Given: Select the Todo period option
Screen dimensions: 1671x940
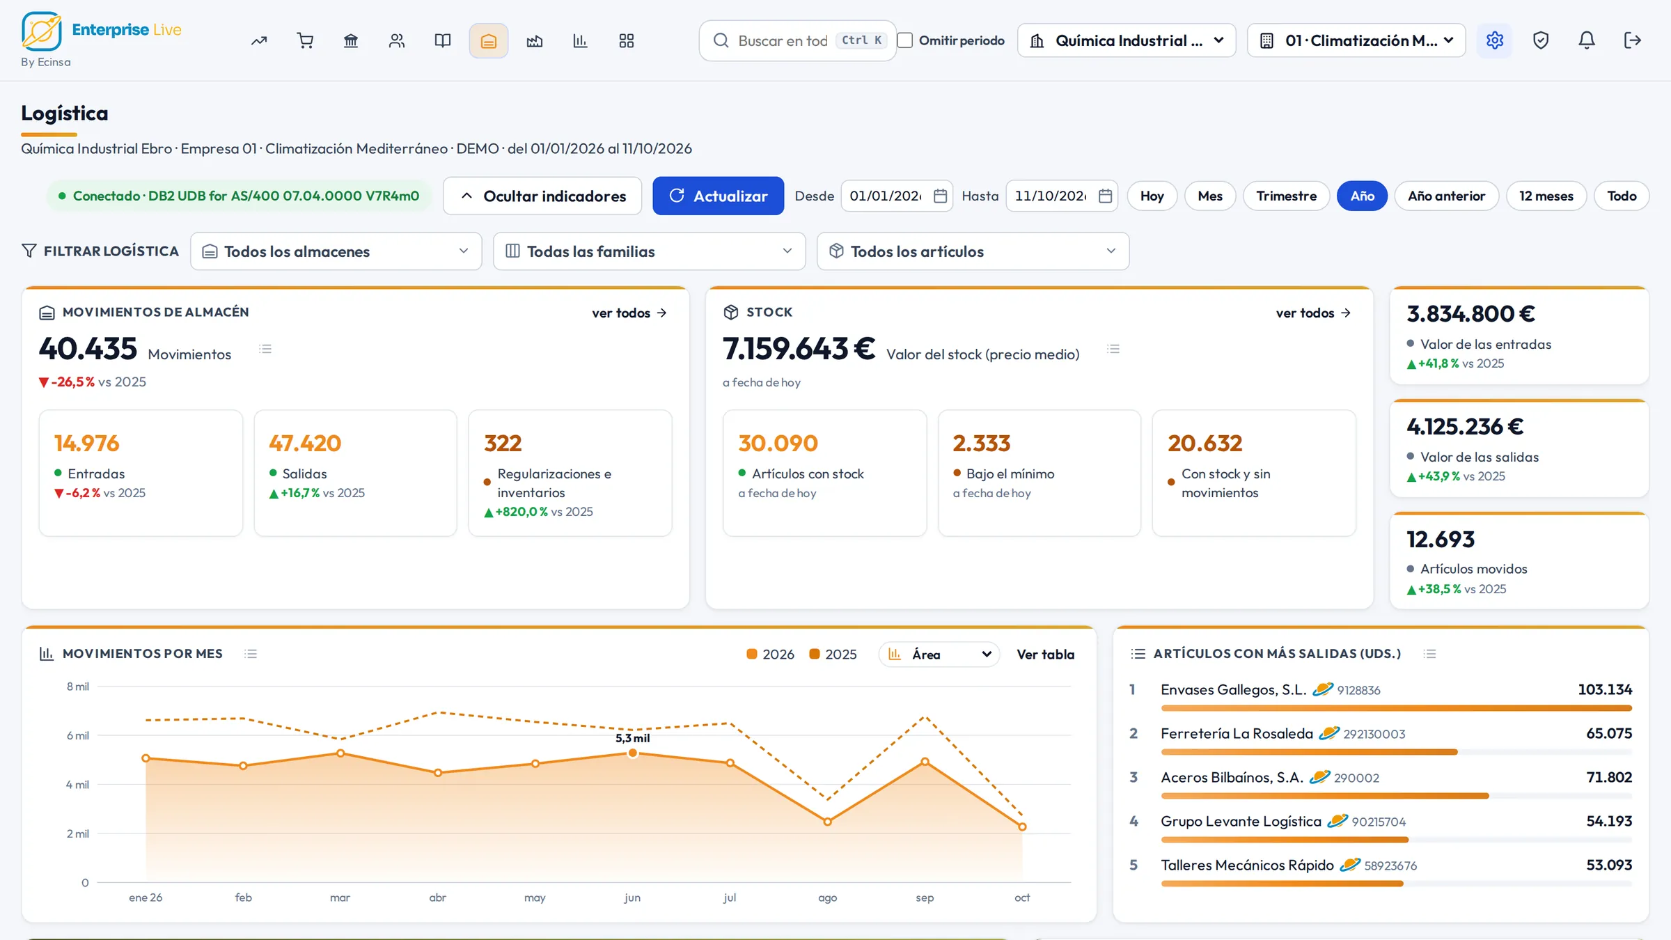Looking at the screenshot, I should tap(1622, 196).
